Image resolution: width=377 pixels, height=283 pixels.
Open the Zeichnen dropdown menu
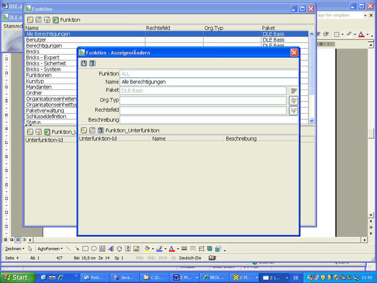[14, 249]
